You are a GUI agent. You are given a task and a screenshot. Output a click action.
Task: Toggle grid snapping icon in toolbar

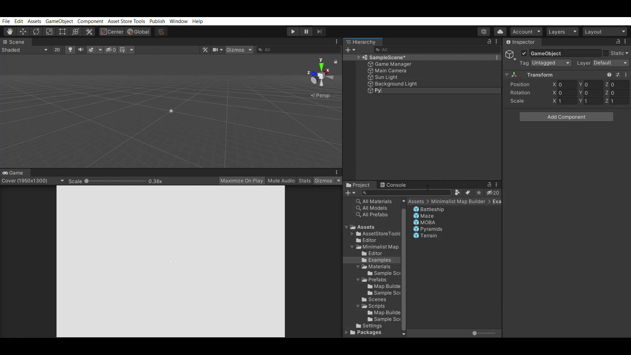pyautogui.click(x=161, y=32)
